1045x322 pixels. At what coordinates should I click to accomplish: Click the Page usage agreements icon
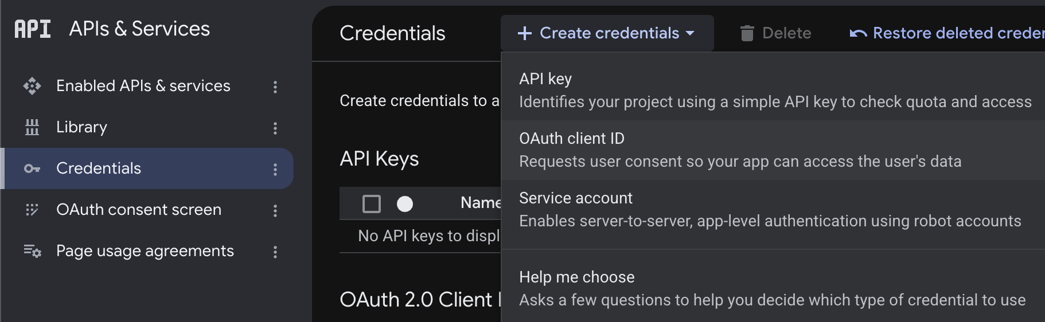point(32,251)
